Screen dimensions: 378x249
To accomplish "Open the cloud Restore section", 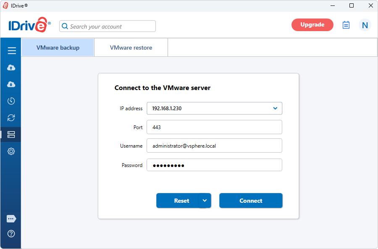I will tap(11, 85).
